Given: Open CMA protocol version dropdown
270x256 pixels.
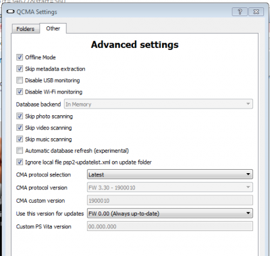Looking at the screenshot, I should coord(170,187).
